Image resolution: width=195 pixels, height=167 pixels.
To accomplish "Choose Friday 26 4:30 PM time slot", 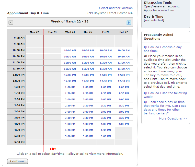I will [106, 130].
